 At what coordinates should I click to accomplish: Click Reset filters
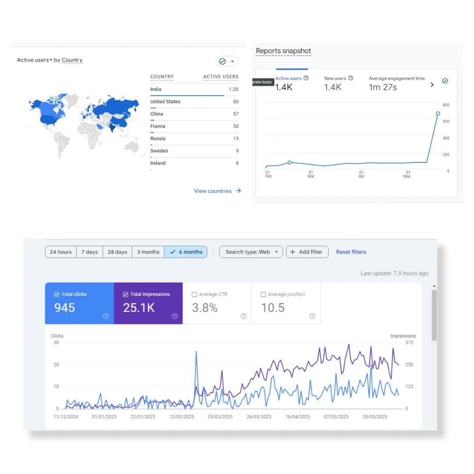(351, 252)
